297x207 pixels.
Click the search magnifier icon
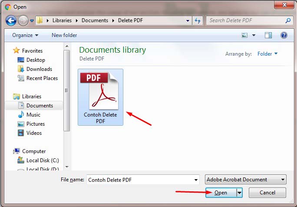[288, 20]
